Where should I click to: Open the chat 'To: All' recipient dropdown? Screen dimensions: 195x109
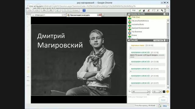click(x=141, y=91)
